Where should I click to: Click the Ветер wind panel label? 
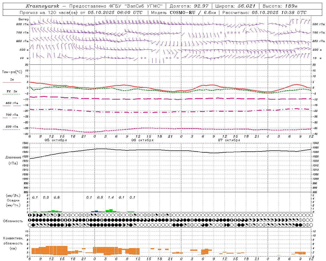coord(24,19)
